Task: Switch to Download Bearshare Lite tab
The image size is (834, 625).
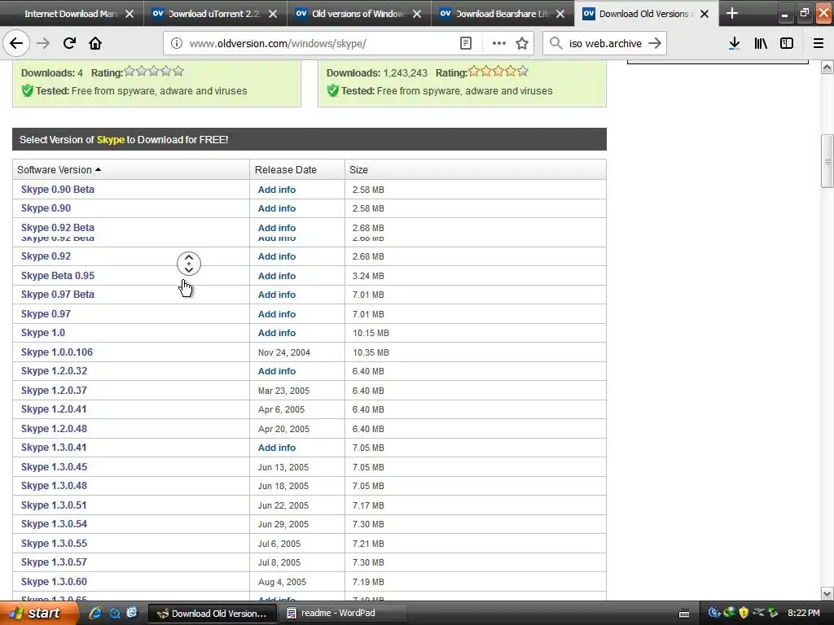Action: [x=501, y=14]
